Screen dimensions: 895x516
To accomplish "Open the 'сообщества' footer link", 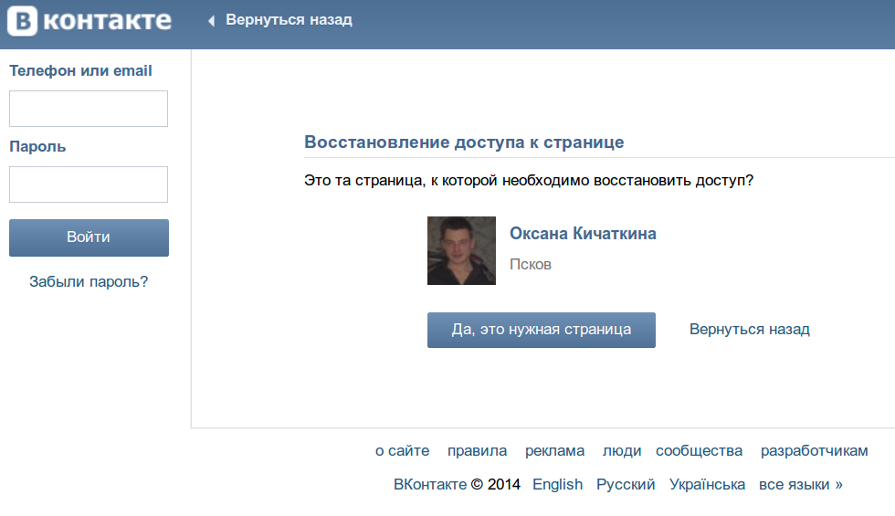I will [700, 451].
